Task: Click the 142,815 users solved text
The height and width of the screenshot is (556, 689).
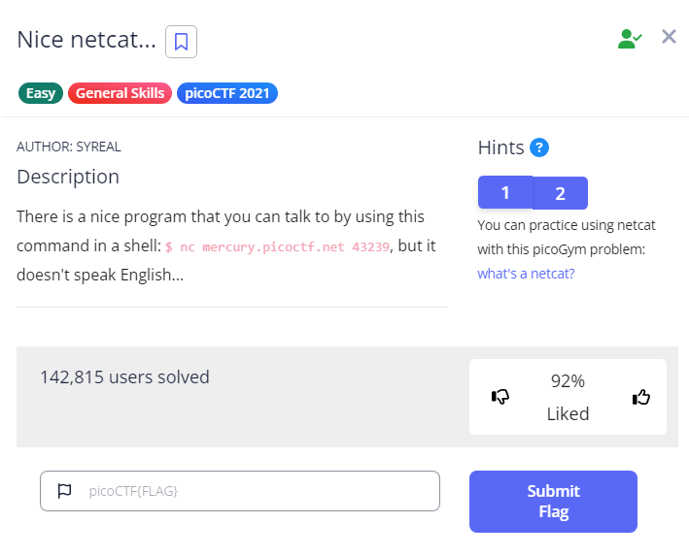Action: pyautogui.click(x=124, y=377)
